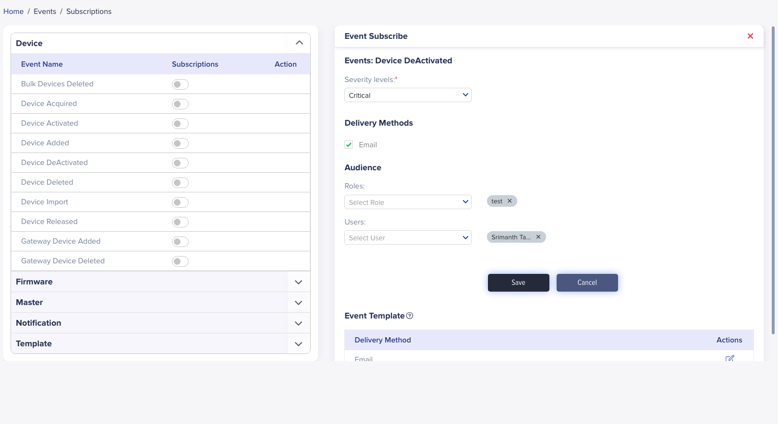Close the Event Subscribe panel
The image size is (778, 424).
click(x=750, y=36)
